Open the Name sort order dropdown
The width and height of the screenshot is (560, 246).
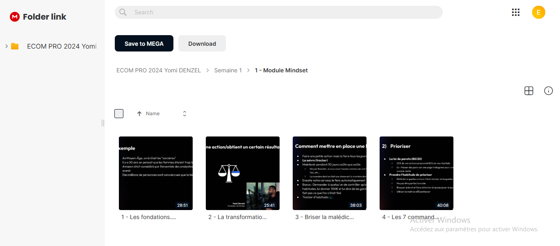pos(184,114)
